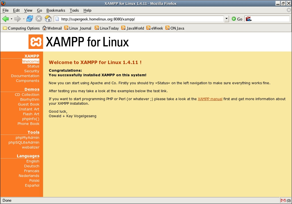
Task: Open the Status page in sidebar
Action: coord(33,66)
